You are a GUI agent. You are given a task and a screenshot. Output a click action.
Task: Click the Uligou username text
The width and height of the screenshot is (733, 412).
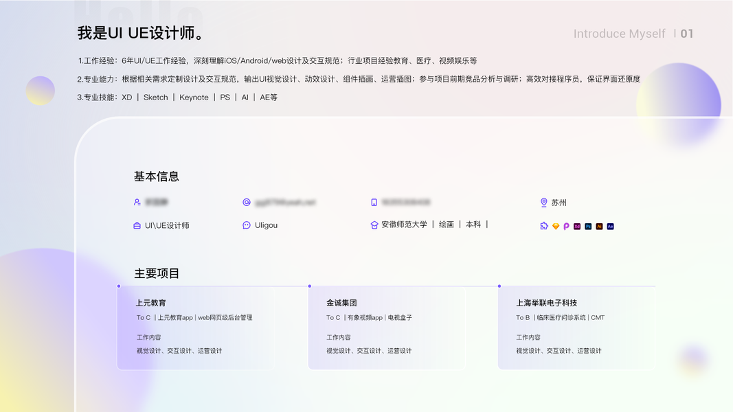(x=266, y=225)
